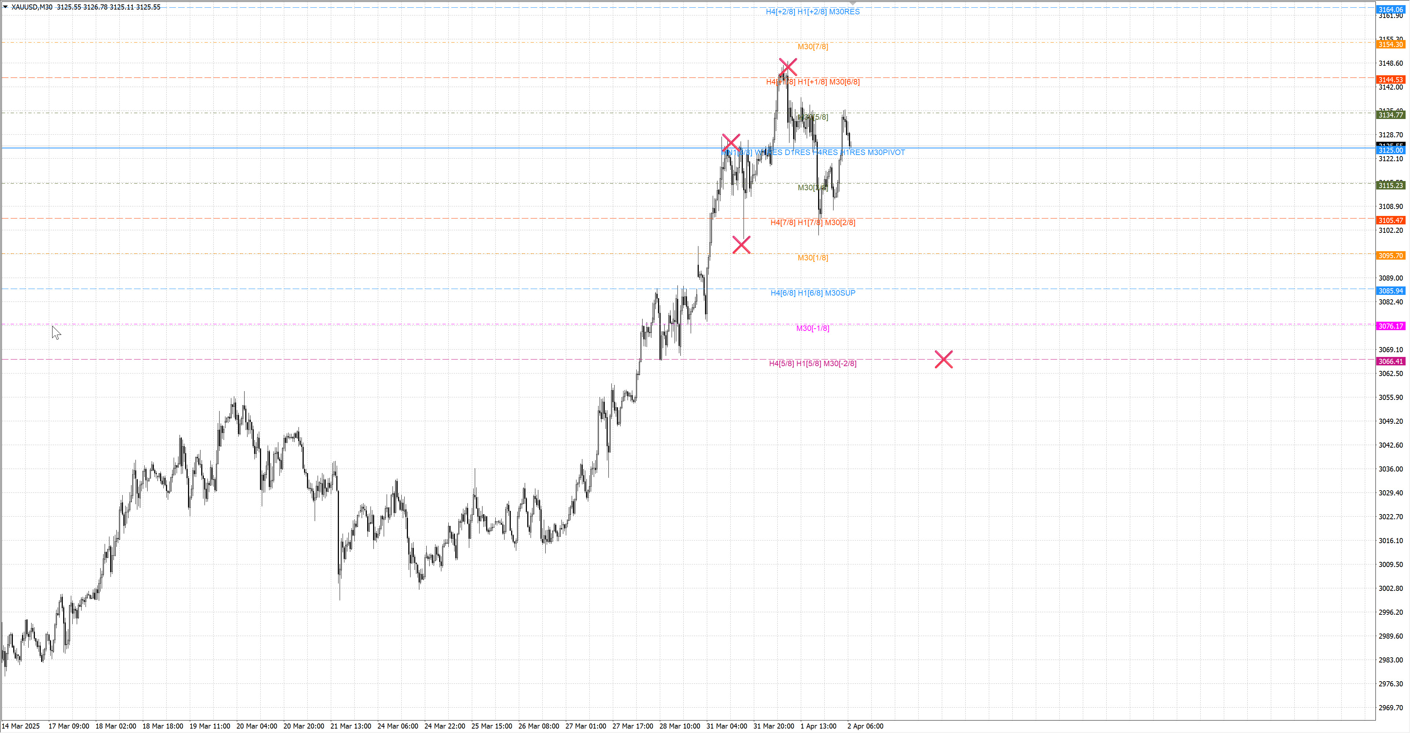Click the red X marker above M30[1/8] level

point(741,245)
